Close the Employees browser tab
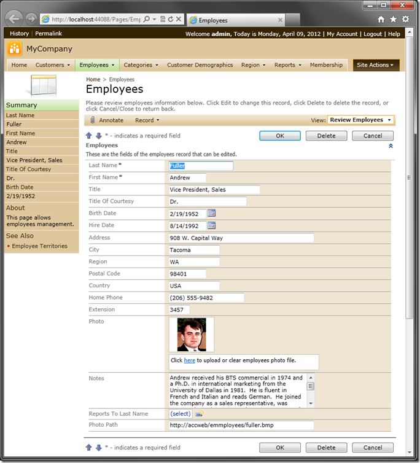Viewport: 420px width, 463px height. (x=280, y=20)
